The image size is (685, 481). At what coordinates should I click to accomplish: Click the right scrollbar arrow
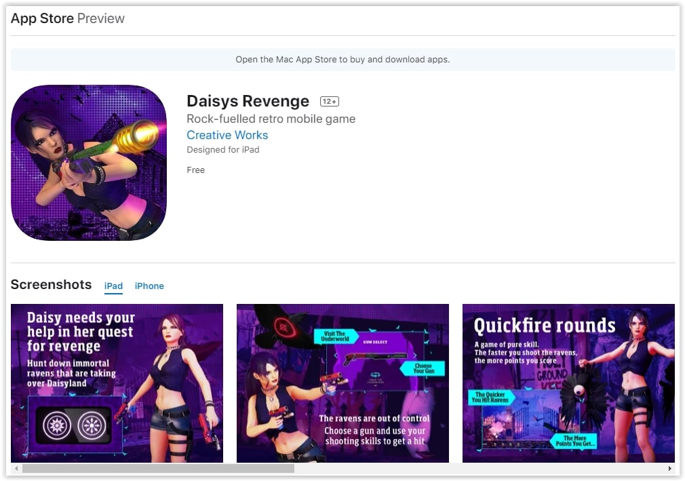[669, 469]
